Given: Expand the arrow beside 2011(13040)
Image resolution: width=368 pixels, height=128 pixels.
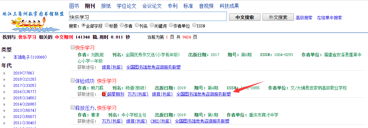Looking at the screenshot, I should [4, 123].
